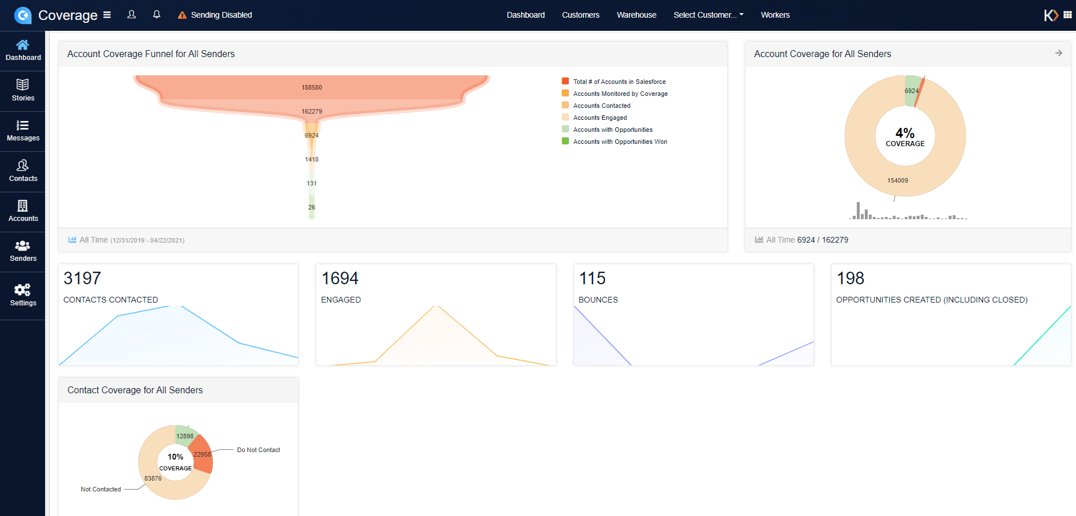Click the 6924 funnel segment
The image size is (1076, 516).
point(312,135)
